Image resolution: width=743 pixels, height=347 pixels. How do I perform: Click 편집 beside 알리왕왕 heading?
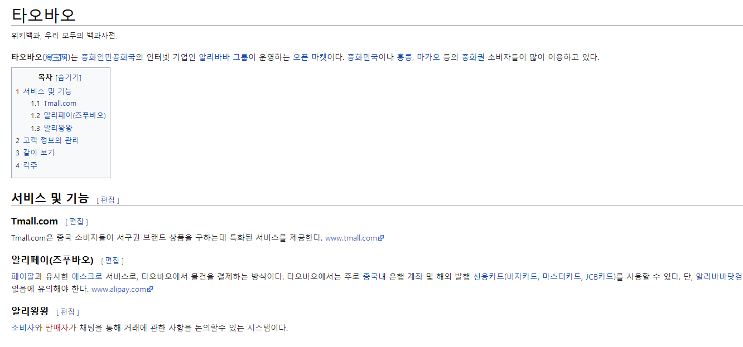pyautogui.click(x=67, y=312)
